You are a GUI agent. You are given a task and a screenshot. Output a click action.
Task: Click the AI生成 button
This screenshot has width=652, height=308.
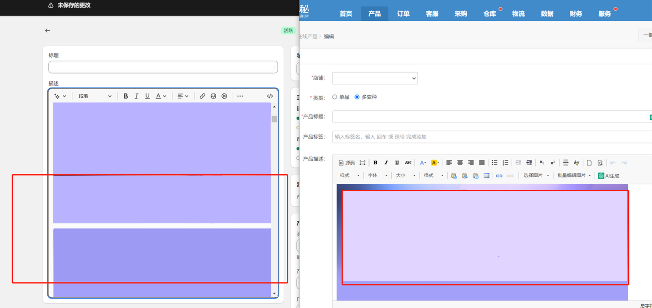tap(609, 176)
